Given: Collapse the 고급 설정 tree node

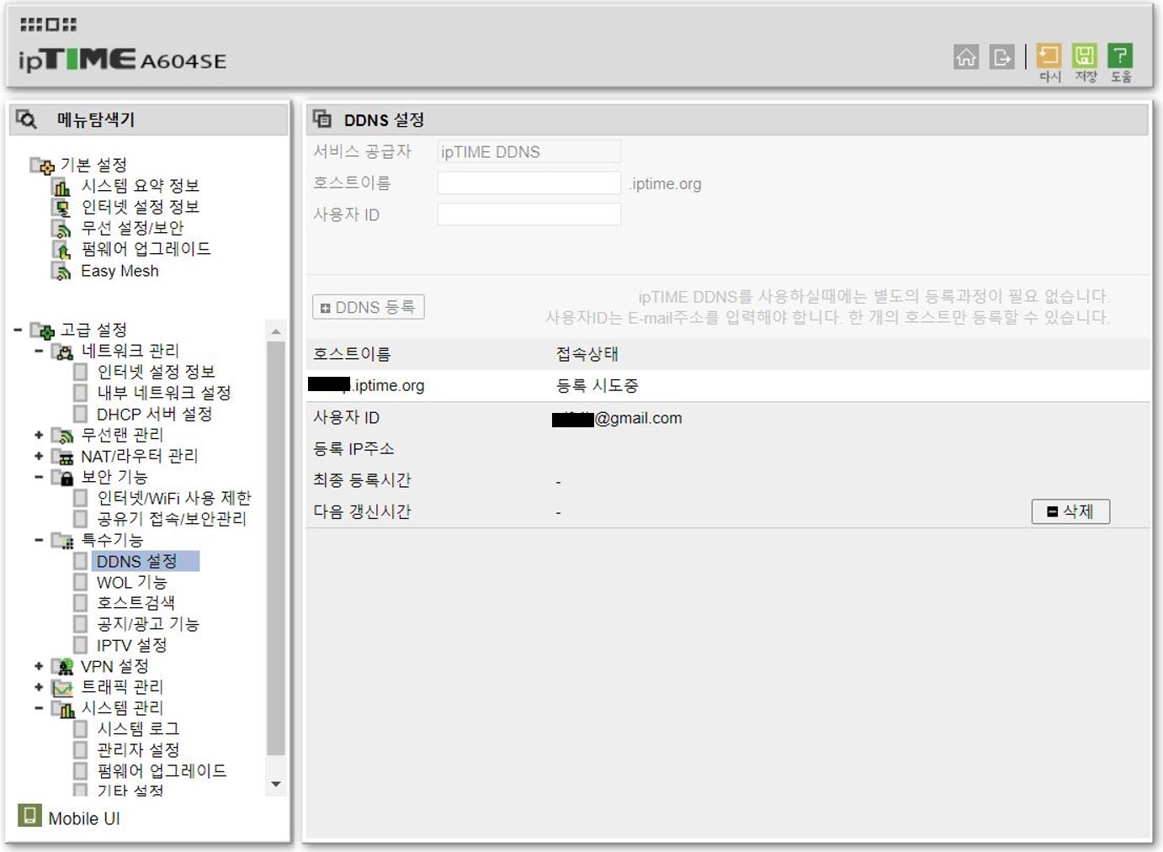Looking at the screenshot, I should (18, 330).
